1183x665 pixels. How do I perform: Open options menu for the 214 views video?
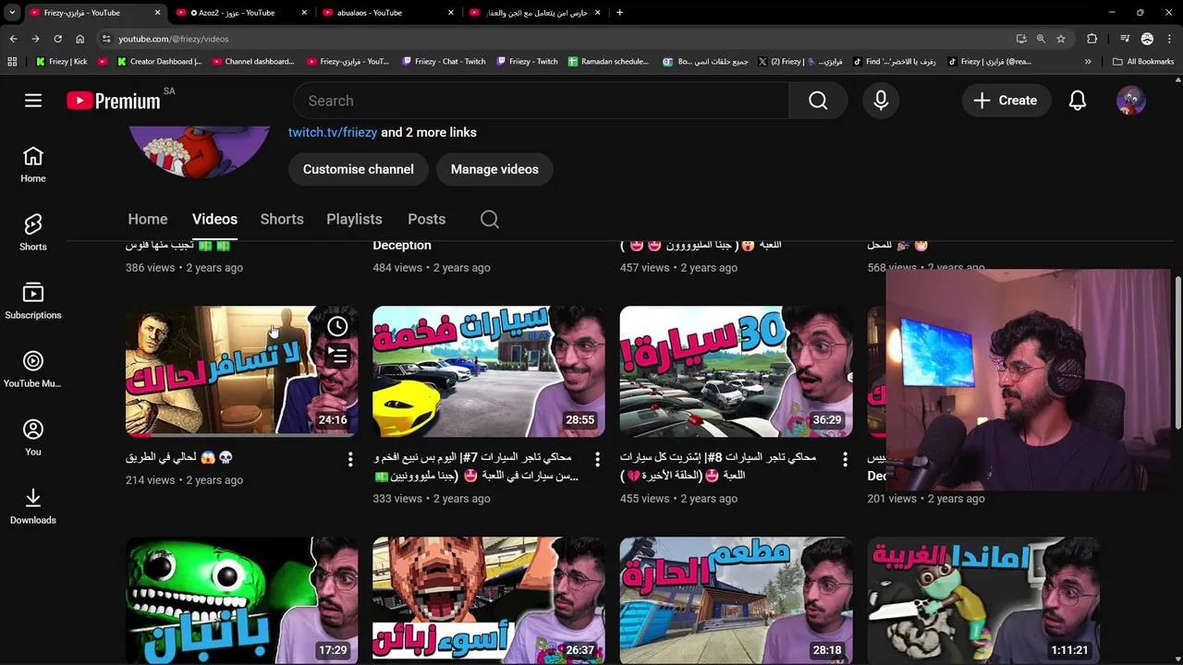click(350, 459)
